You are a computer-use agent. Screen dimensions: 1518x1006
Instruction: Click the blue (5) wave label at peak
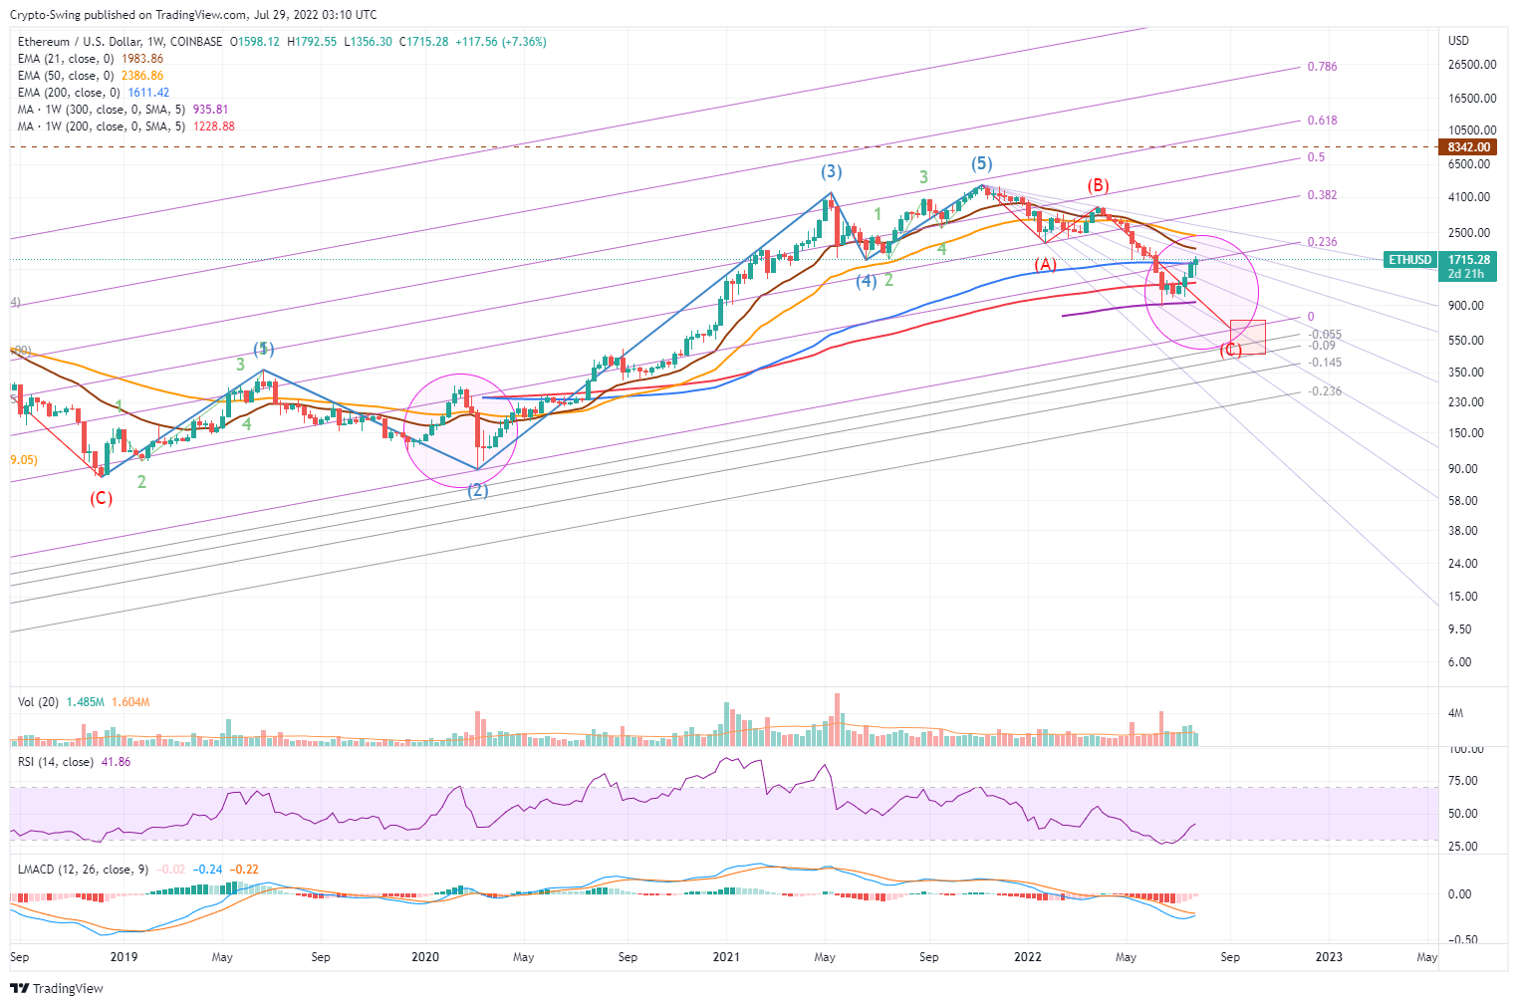(x=982, y=163)
